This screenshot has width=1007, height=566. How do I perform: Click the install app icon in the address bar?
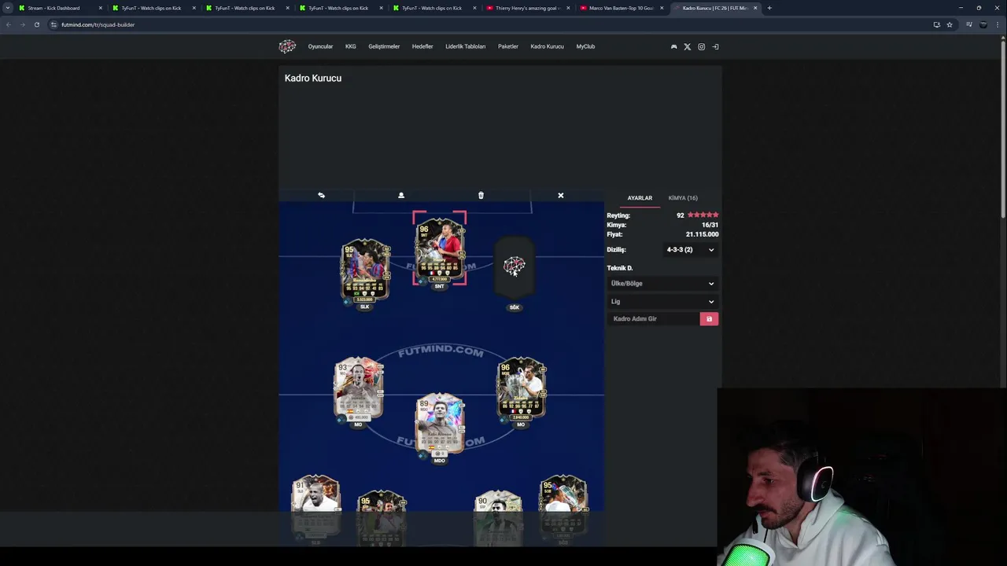[x=936, y=24]
